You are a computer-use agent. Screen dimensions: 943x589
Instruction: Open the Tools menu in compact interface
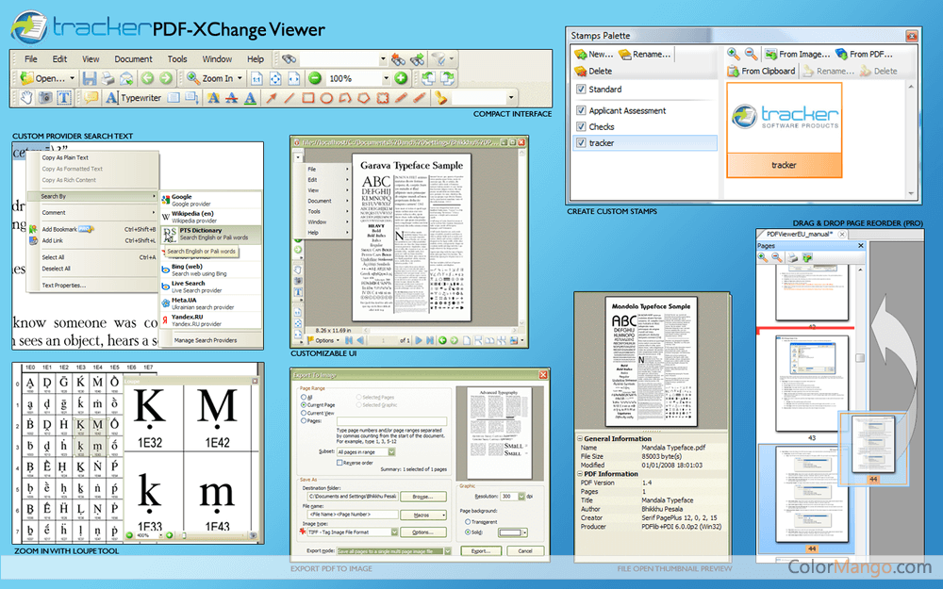177,58
